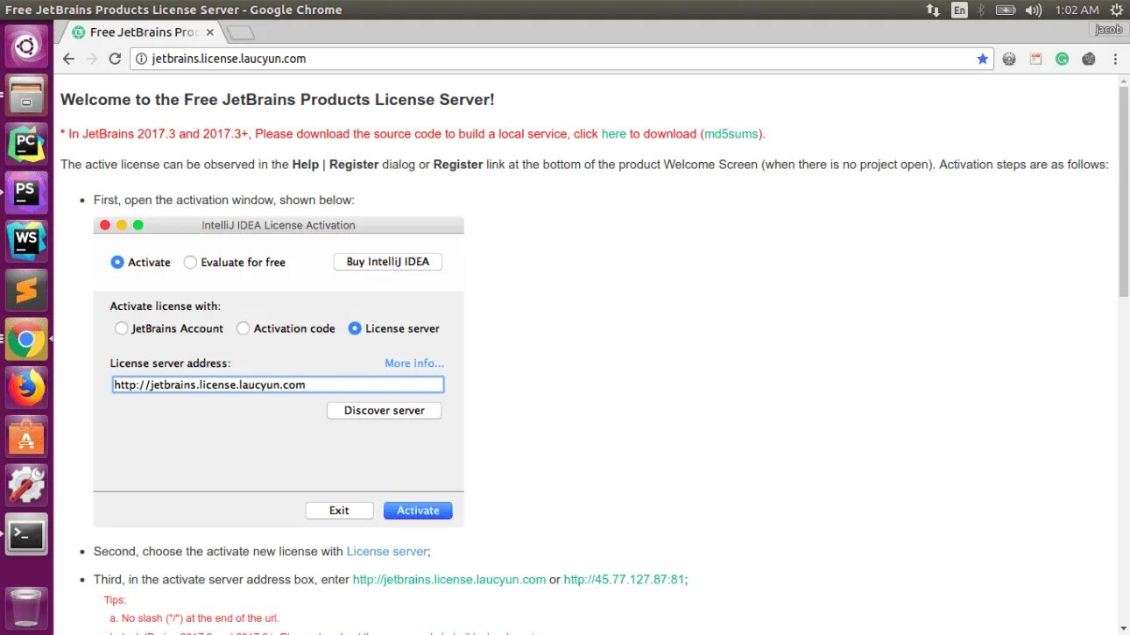Image resolution: width=1130 pixels, height=635 pixels.
Task: Go back to the previous page
Action: (69, 59)
